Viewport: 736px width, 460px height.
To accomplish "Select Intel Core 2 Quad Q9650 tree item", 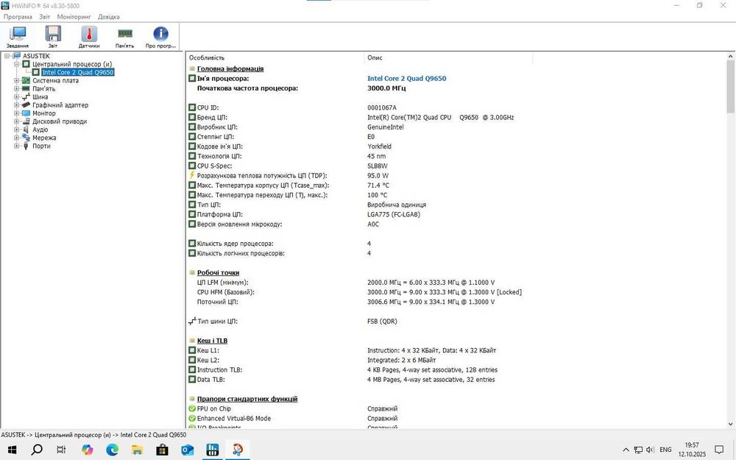I will 77,72.
